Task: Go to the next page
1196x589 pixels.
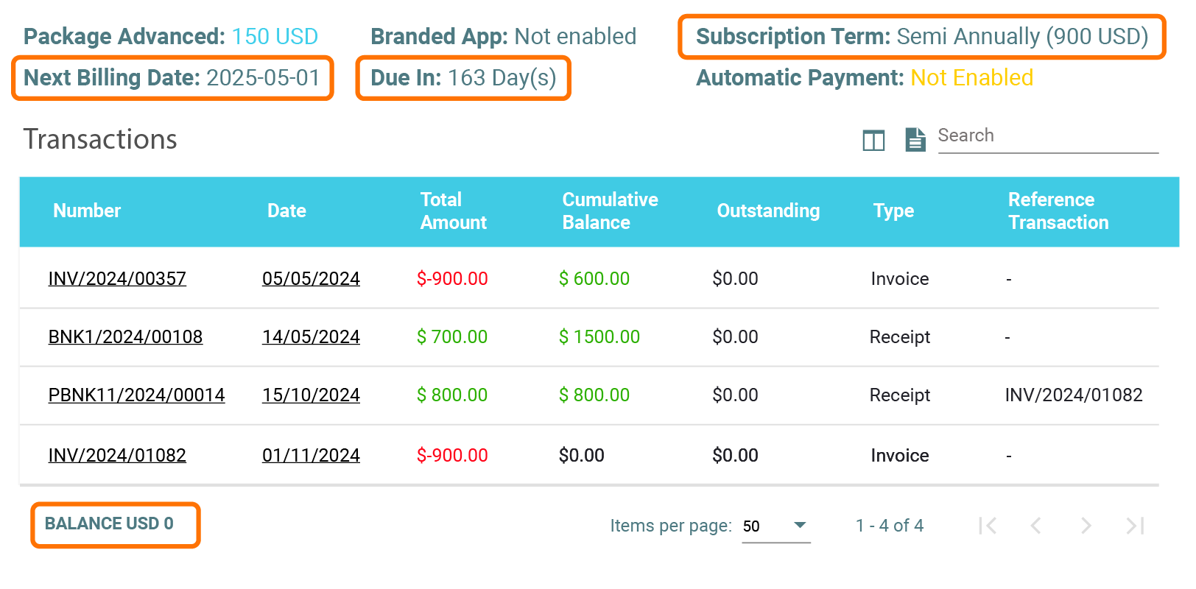Action: pos(1086,526)
